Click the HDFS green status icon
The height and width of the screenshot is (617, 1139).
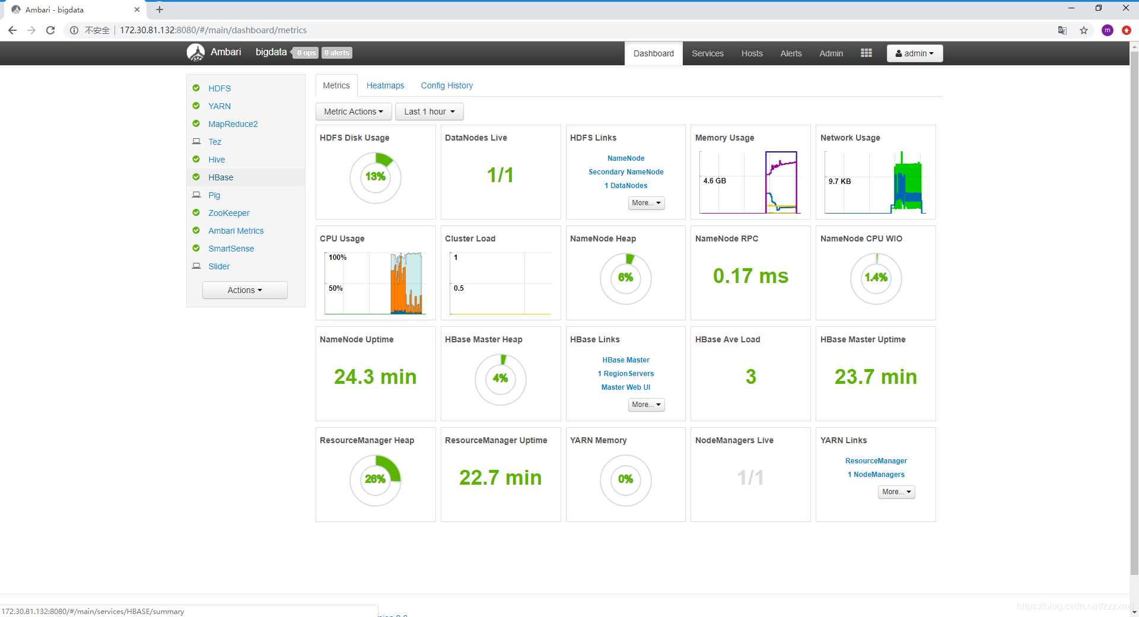click(x=196, y=88)
